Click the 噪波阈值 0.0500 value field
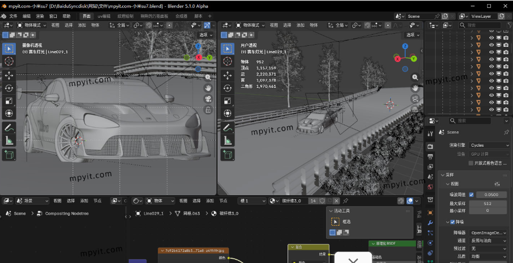This screenshot has width=513, height=263. tap(491, 195)
